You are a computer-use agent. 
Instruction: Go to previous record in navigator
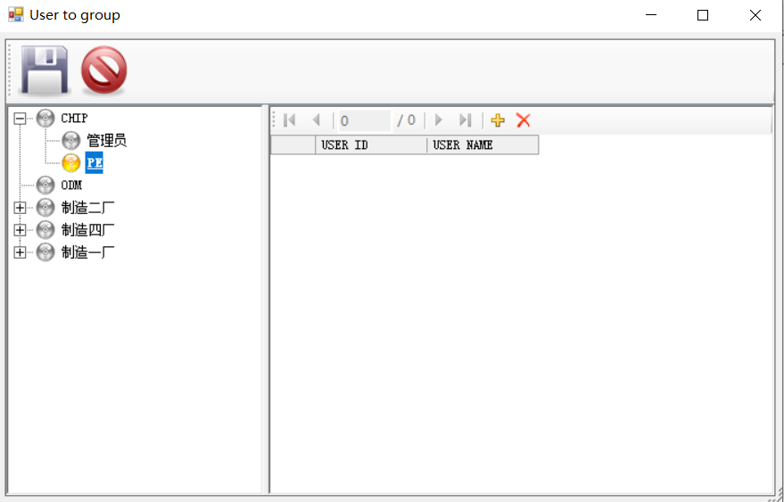(x=316, y=120)
